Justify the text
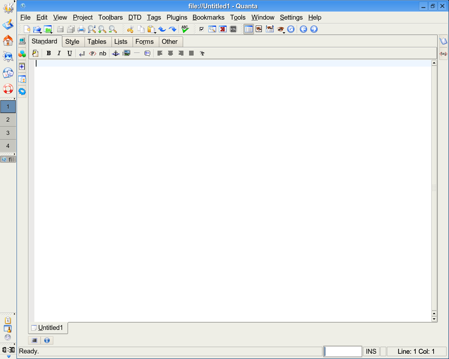The height and width of the screenshot is (359, 449). (x=192, y=53)
